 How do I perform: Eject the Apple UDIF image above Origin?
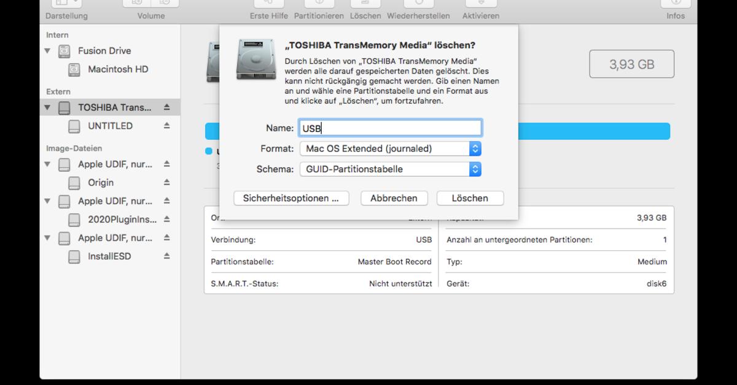pyautogui.click(x=166, y=164)
